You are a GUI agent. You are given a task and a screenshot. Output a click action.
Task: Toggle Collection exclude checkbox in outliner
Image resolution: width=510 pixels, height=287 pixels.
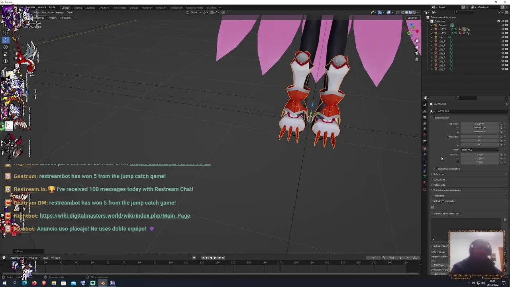pos(498,21)
